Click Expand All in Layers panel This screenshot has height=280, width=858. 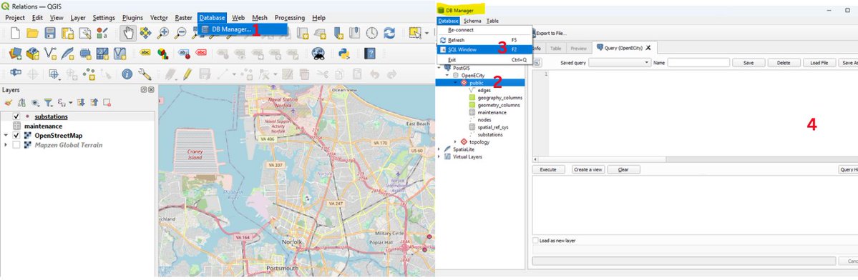[x=81, y=102]
